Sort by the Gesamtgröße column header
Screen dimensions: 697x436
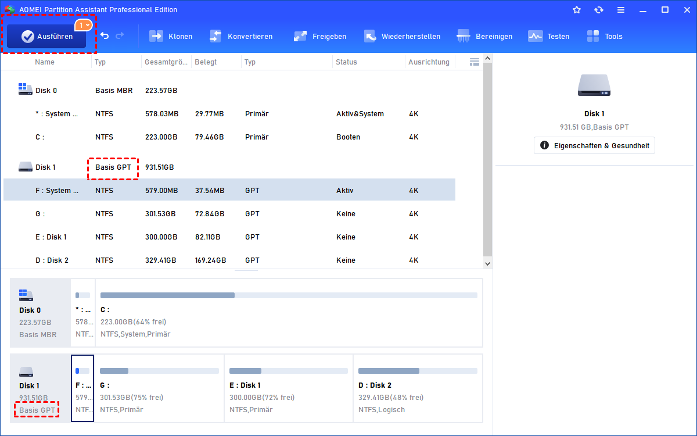[166, 62]
